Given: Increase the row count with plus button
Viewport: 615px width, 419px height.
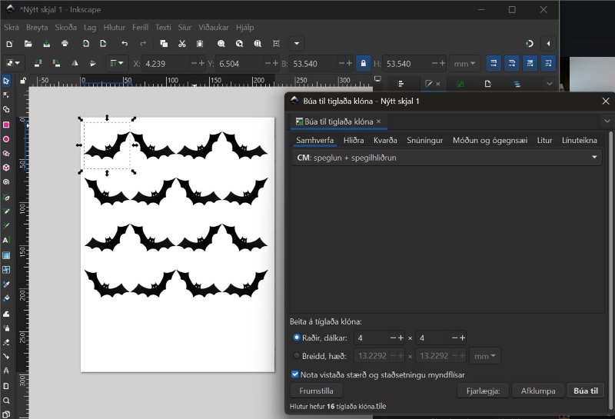Looking at the screenshot, I should (x=401, y=338).
